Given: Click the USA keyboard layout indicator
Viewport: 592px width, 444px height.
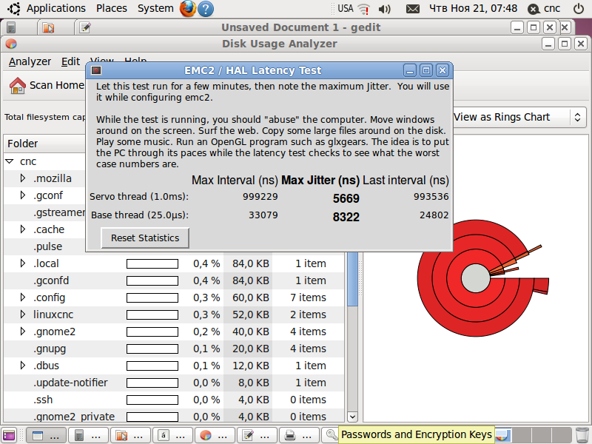Looking at the screenshot, I should [x=346, y=8].
